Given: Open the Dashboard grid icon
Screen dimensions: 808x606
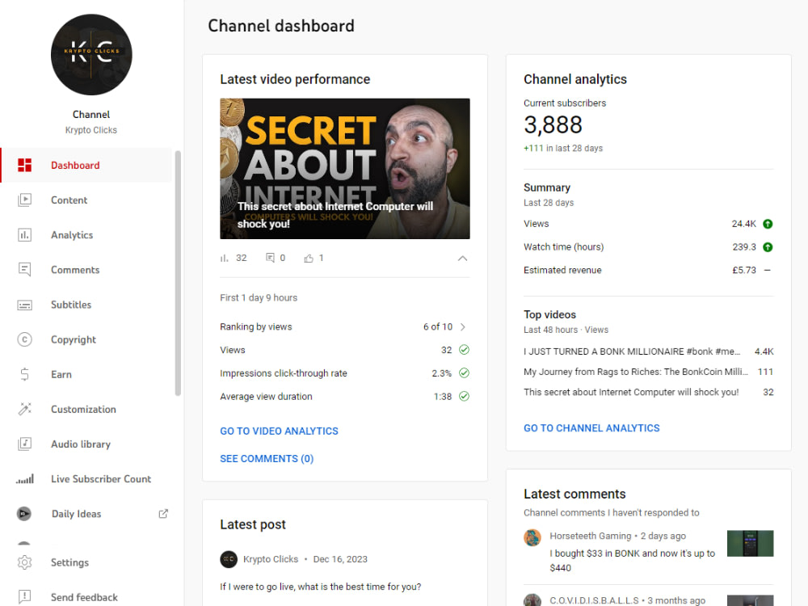Looking at the screenshot, I should pyautogui.click(x=25, y=165).
